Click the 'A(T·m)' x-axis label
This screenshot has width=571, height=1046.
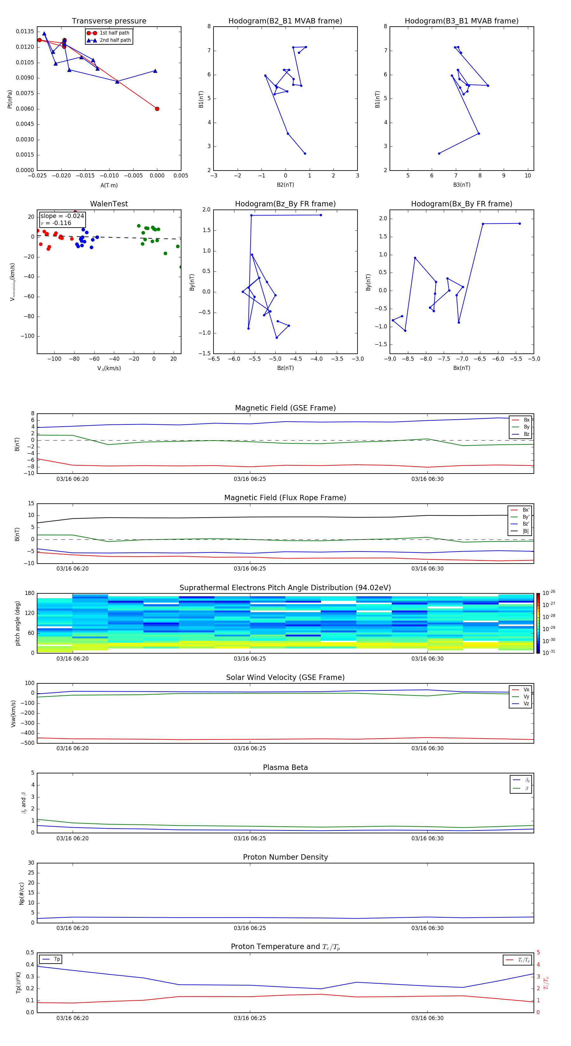coord(109,185)
